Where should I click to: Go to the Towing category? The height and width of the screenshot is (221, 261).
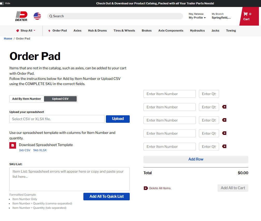(x=231, y=31)
